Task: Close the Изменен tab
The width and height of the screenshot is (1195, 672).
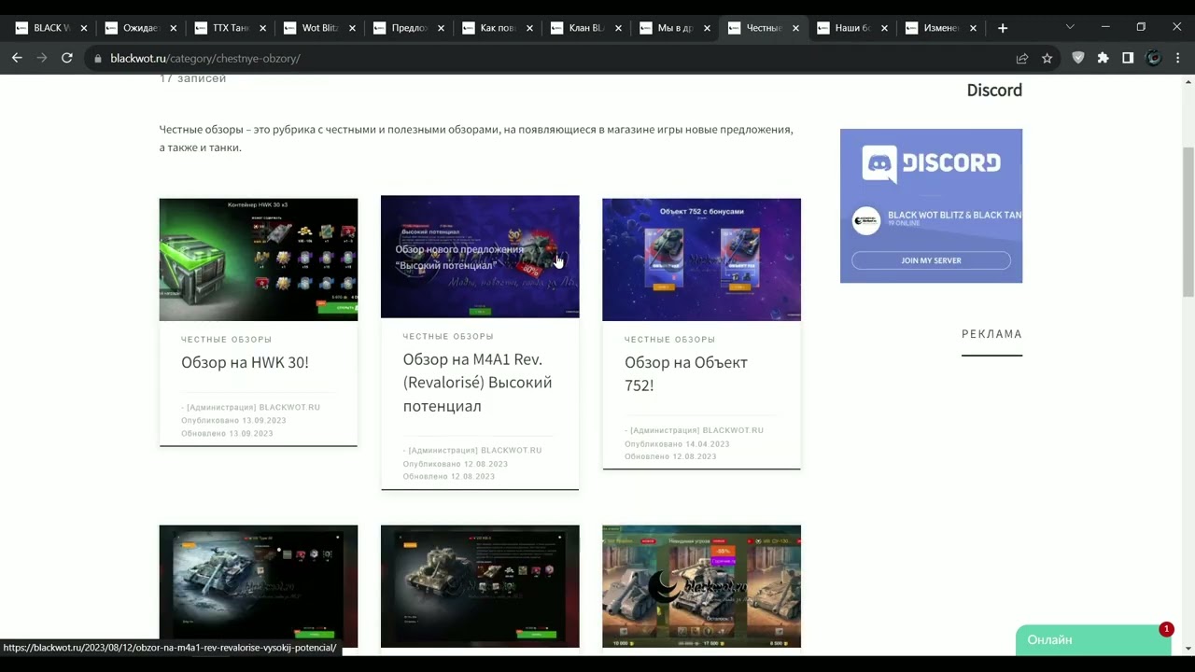Action: coord(974,28)
